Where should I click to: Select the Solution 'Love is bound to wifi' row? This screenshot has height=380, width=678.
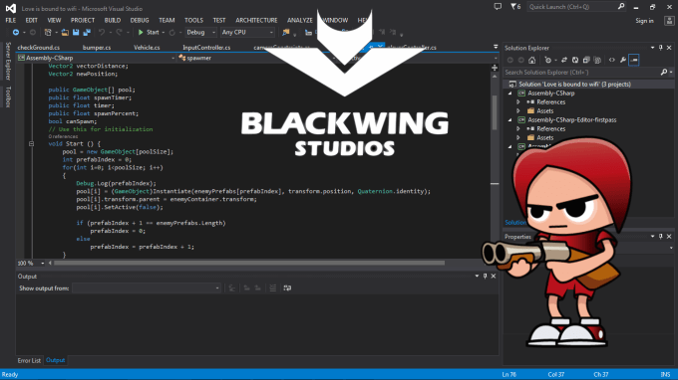tap(588, 85)
